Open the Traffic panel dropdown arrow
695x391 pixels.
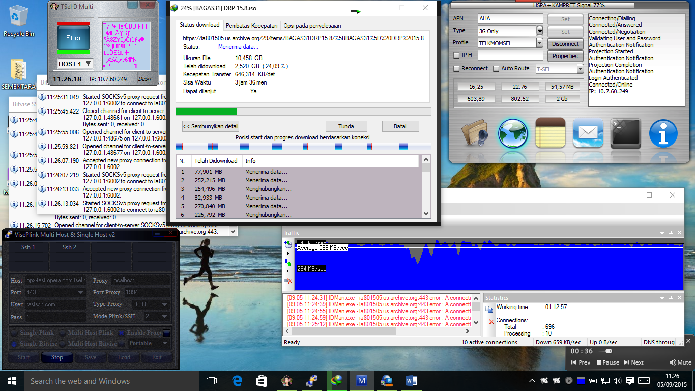662,232
